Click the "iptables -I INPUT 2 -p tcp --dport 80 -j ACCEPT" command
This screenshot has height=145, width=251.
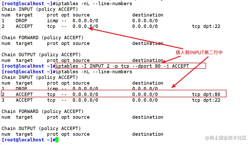[122, 66]
